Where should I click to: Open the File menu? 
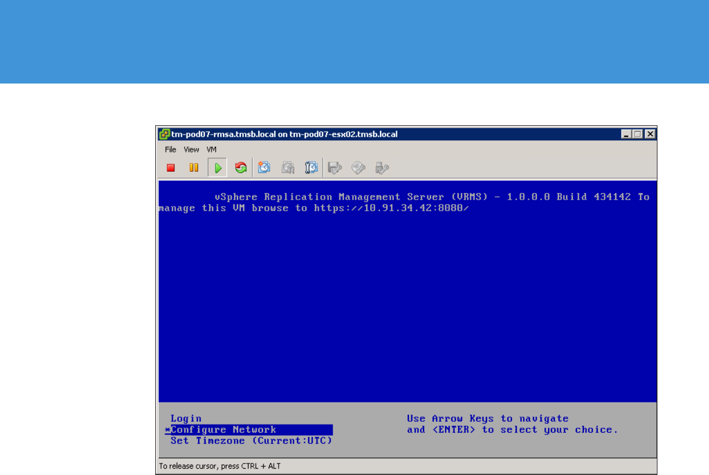click(170, 149)
